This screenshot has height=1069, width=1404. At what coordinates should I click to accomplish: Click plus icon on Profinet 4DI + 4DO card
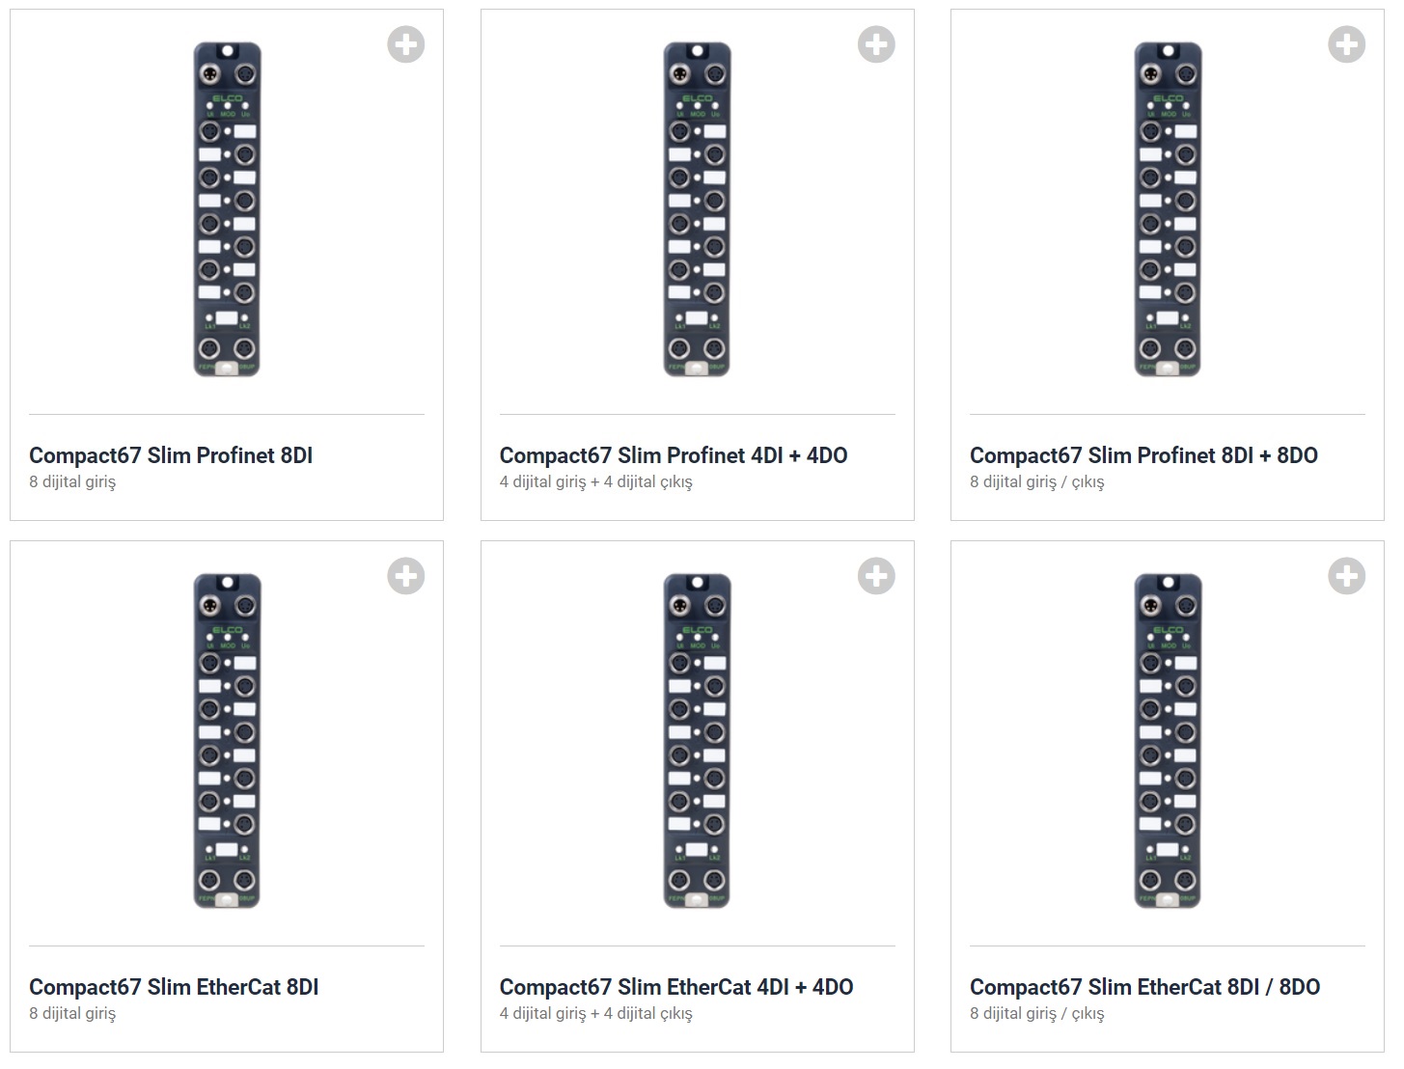pos(876,44)
